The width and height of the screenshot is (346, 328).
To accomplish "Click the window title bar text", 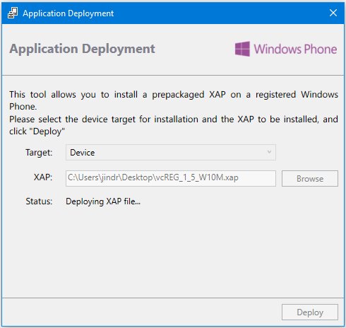I will pos(68,13).
